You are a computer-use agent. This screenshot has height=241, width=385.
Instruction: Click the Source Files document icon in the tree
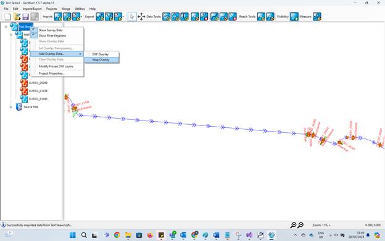coord(19,107)
